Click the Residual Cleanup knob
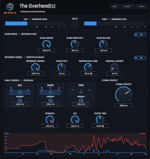Image resolution: width=150 pixels, height=159 pixels. point(115,67)
